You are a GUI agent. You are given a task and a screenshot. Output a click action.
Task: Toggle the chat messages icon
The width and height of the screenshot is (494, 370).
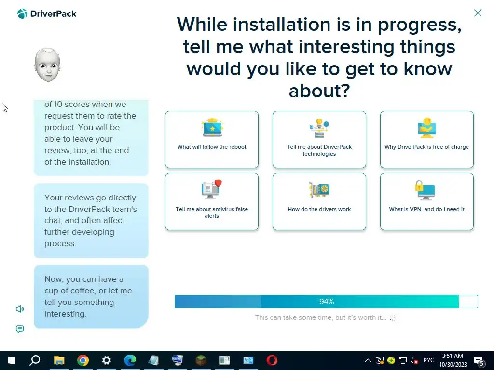[19, 329]
